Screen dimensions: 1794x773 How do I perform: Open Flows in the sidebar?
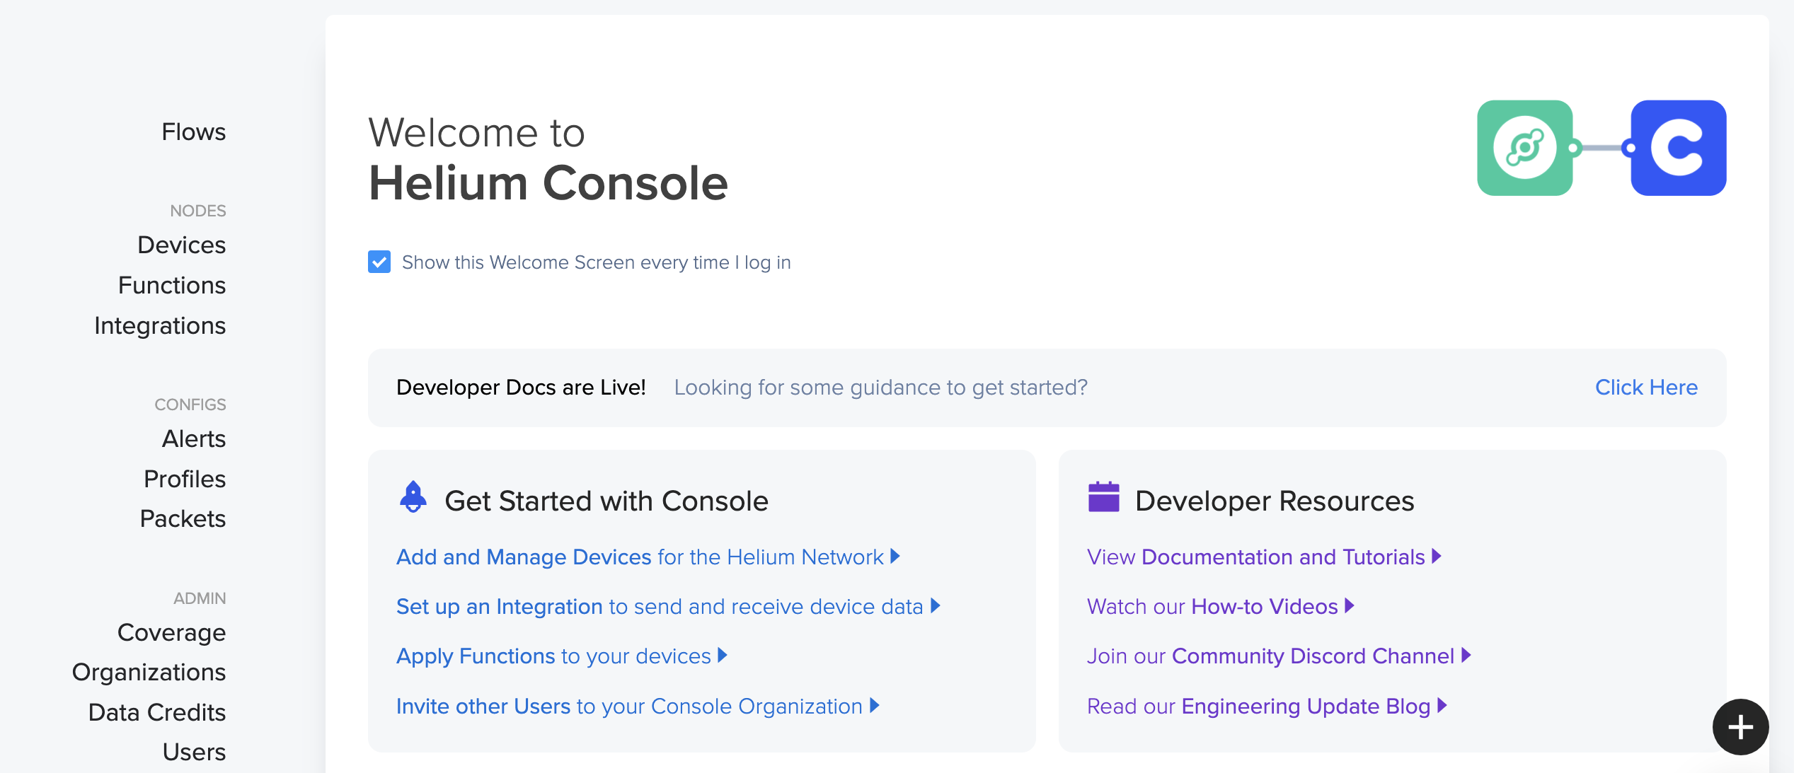click(x=193, y=132)
